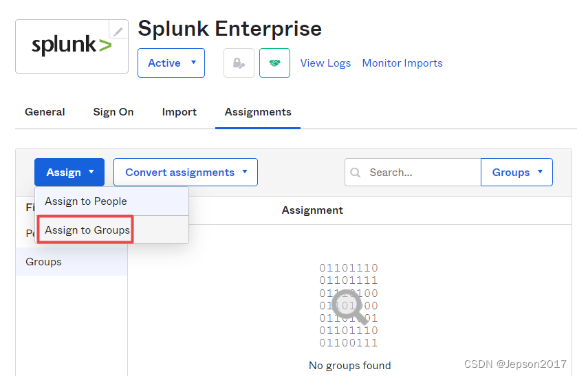Click the lock and key provisioning icon
577x376 pixels.
coord(239,63)
